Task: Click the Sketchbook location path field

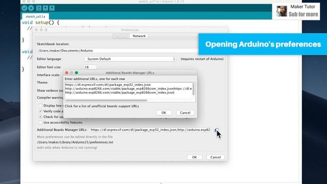Action: coord(118,51)
